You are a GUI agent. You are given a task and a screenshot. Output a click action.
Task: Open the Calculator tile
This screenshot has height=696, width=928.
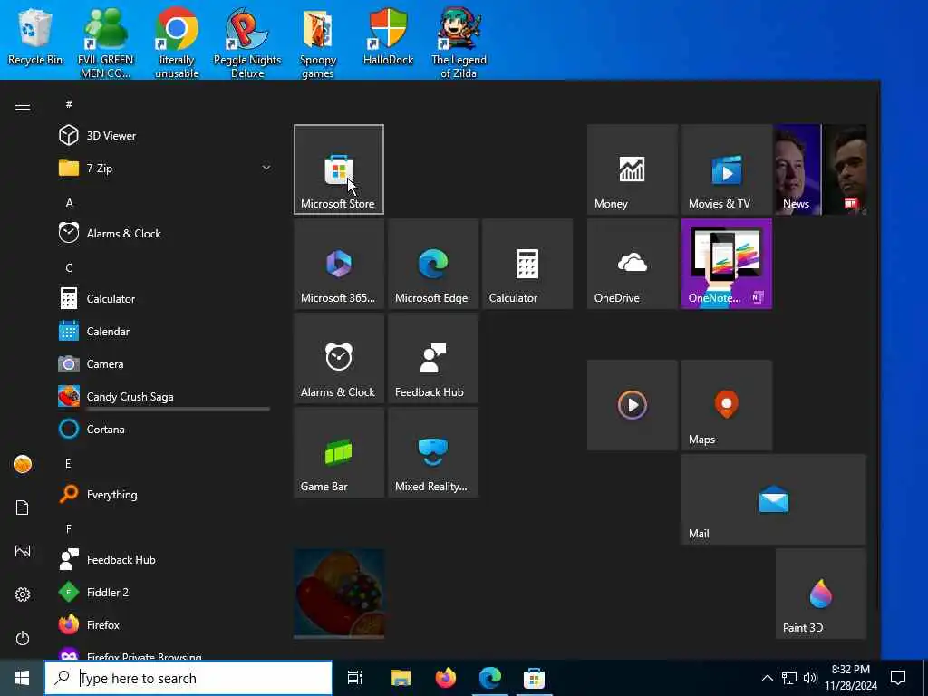point(527,264)
